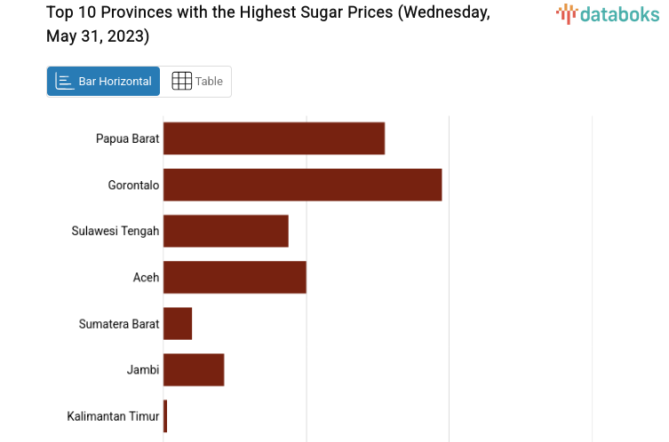The image size is (669, 442).
Task: Switch to the Bar Horizontal view
Action: pyautogui.click(x=103, y=82)
